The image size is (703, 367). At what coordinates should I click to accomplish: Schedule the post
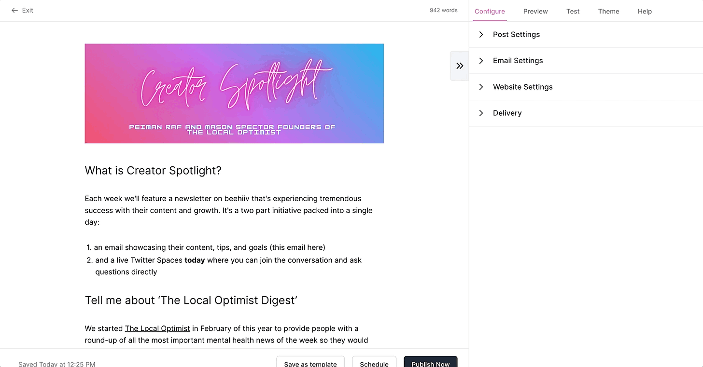[x=374, y=363]
